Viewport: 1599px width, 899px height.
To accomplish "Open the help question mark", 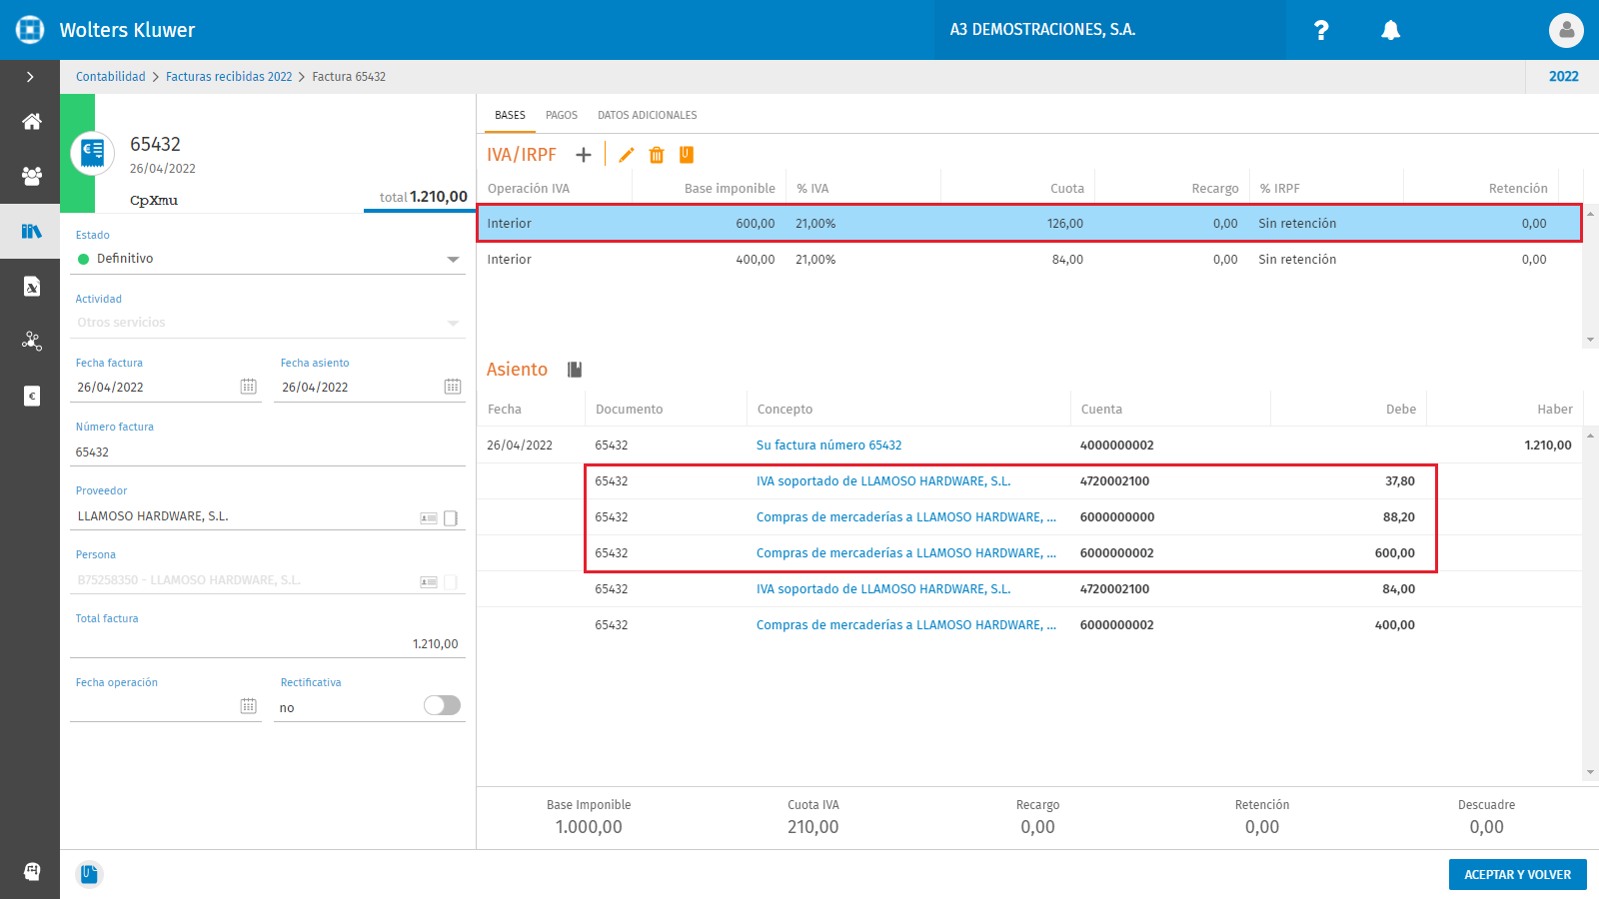I will (1321, 30).
